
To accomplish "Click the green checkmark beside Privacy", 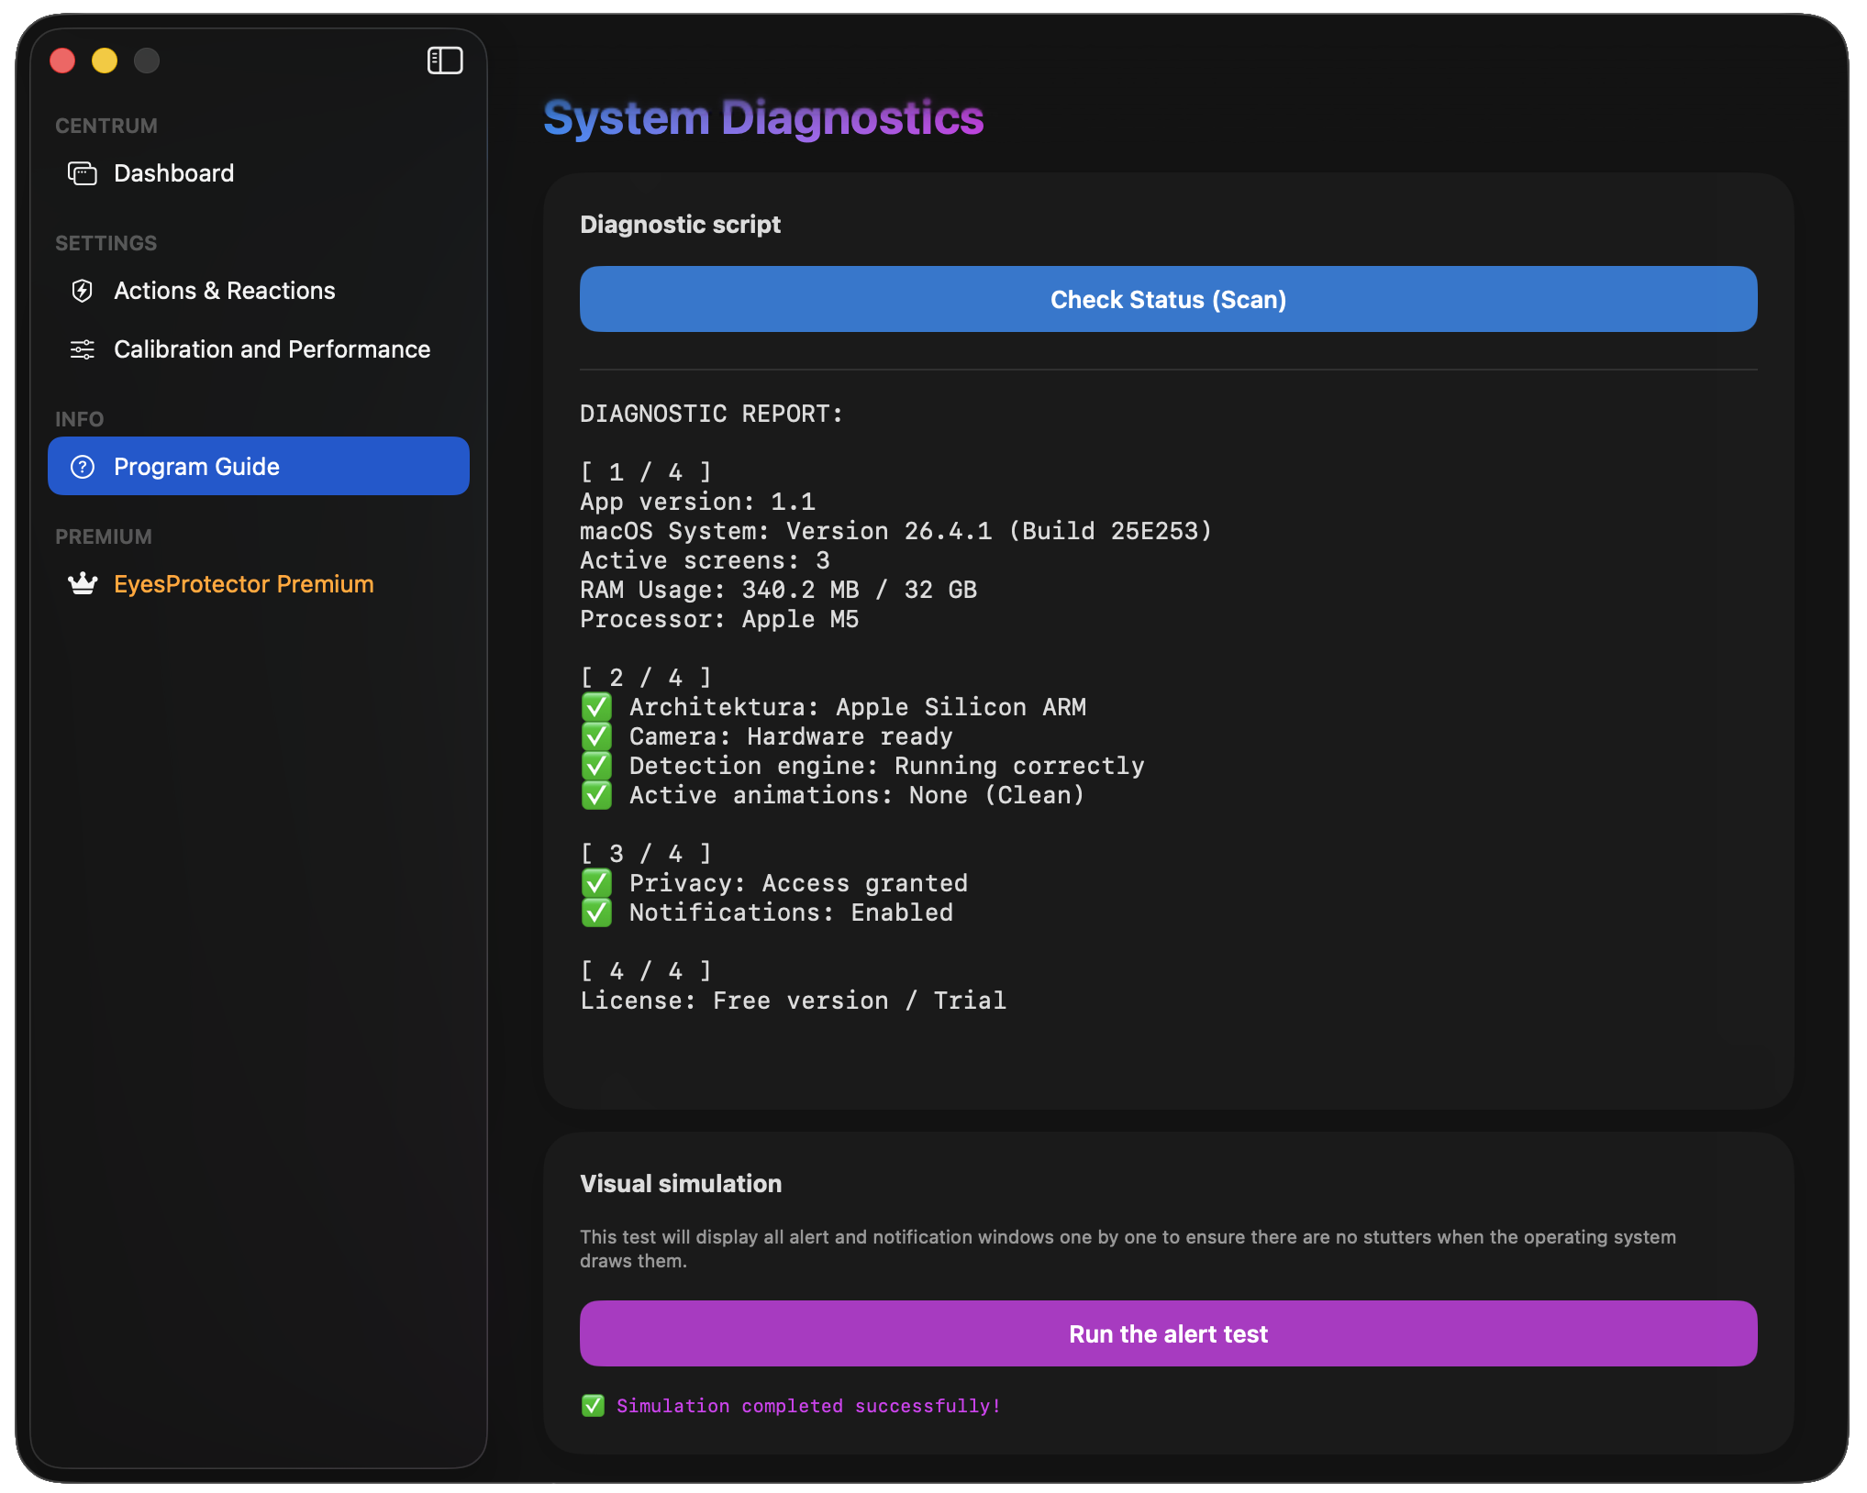I will tap(596, 883).
